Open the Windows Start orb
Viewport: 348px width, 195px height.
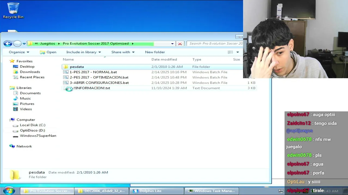coord(9,191)
